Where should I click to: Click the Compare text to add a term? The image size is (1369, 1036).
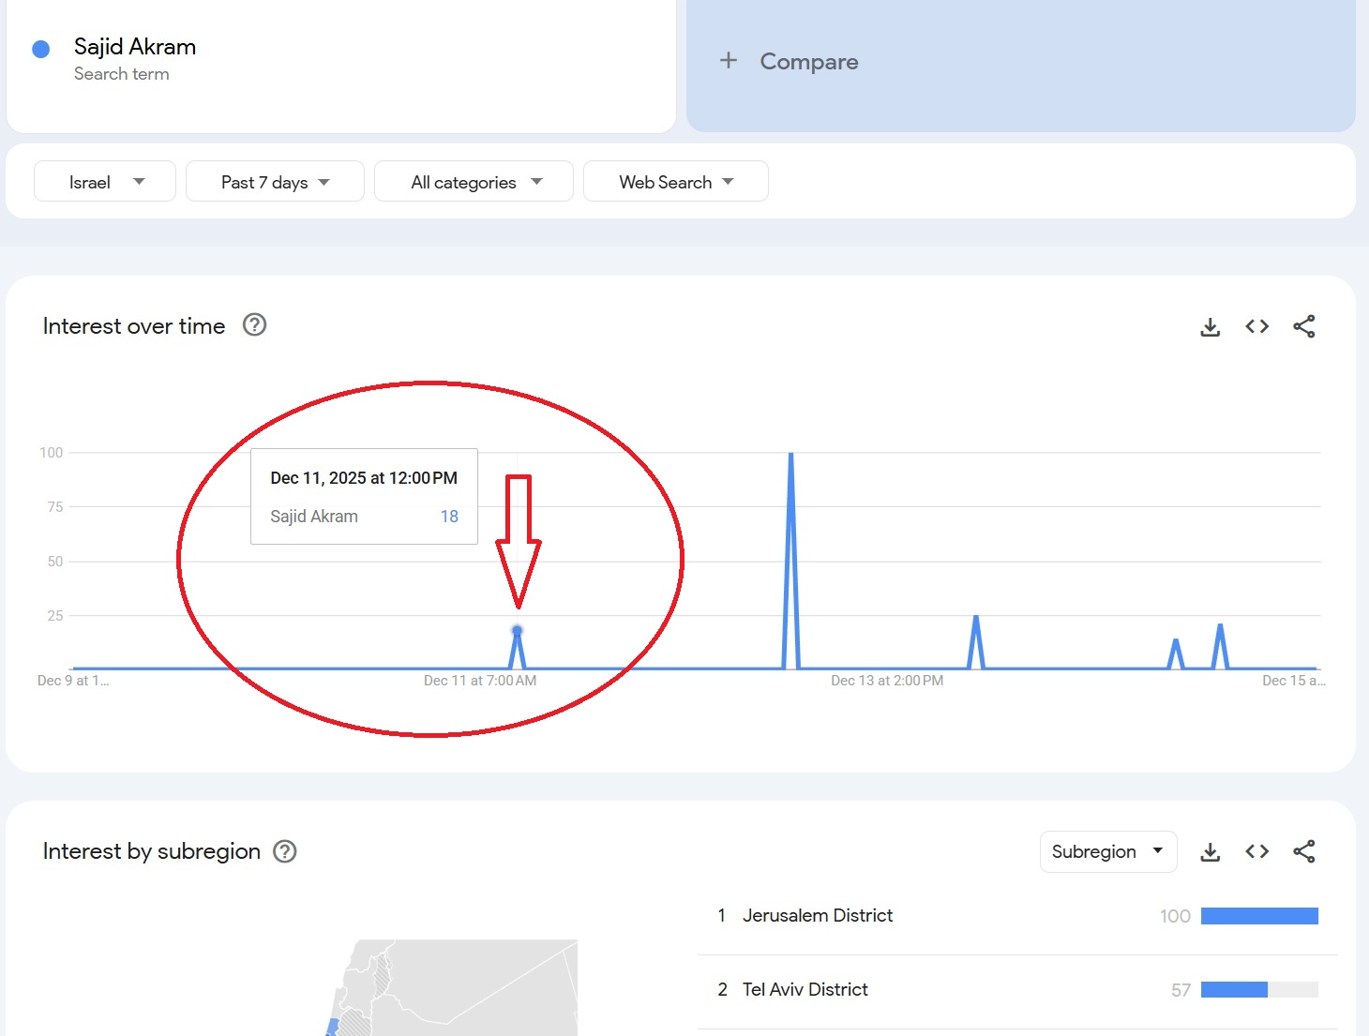[809, 62]
